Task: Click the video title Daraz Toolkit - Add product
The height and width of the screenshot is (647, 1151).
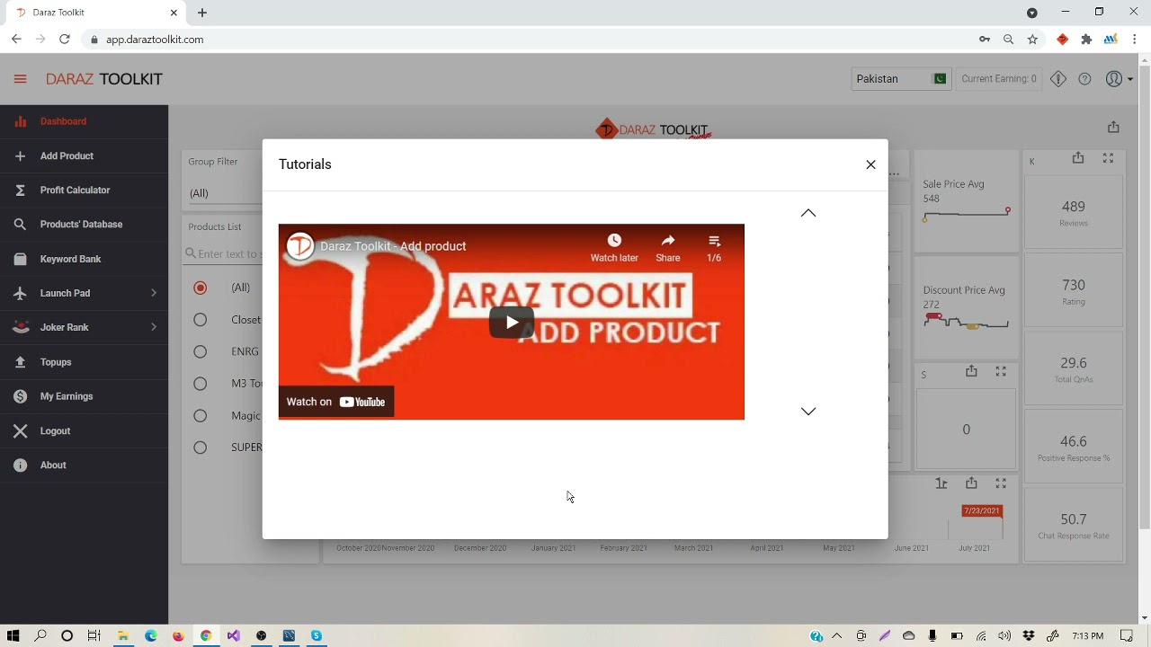Action: [x=393, y=246]
